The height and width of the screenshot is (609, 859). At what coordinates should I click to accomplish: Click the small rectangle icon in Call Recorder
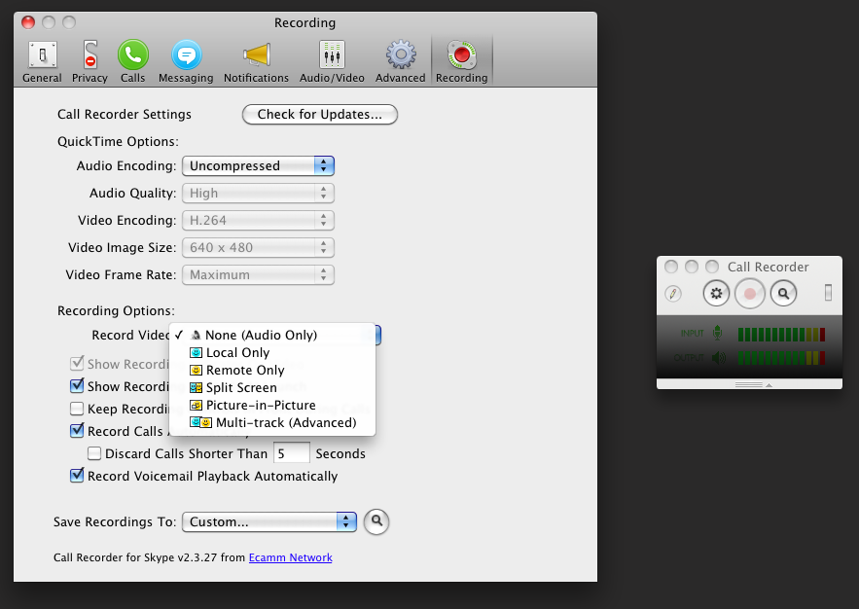[828, 293]
